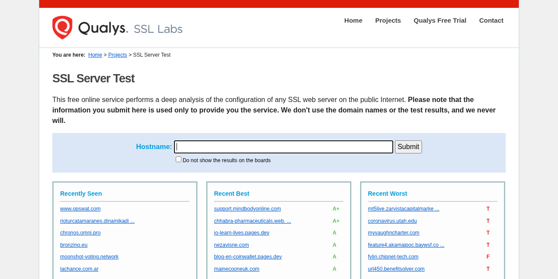Open the Home menu item
The height and width of the screenshot is (279, 558).
click(353, 20)
